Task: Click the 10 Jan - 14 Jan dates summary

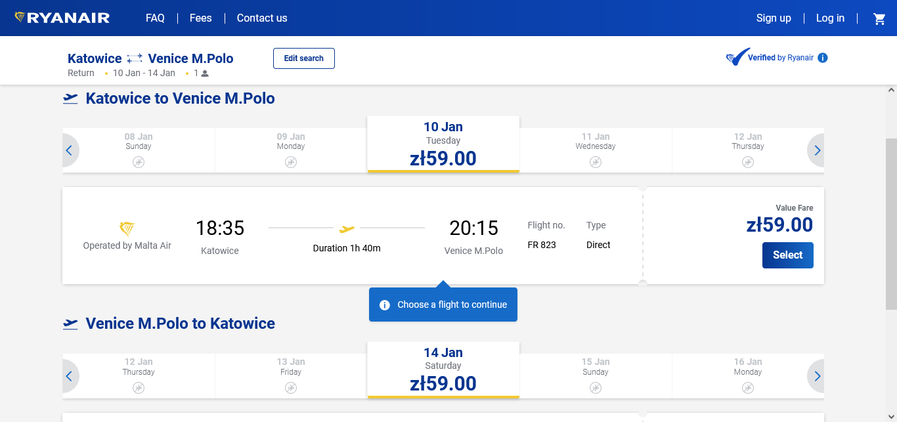Action: 144,73
